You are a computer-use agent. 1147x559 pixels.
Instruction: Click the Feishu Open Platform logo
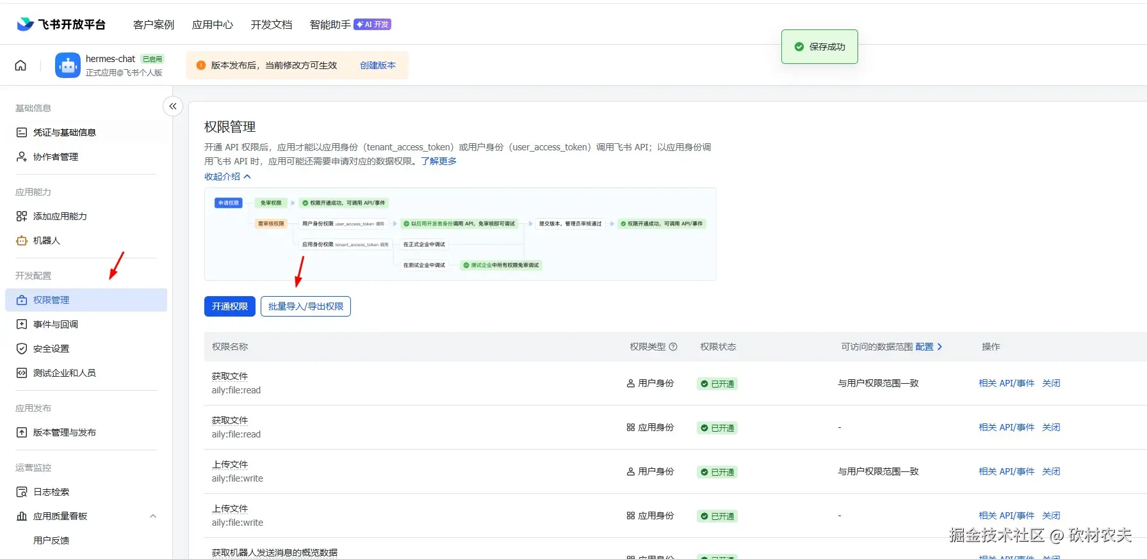click(x=61, y=24)
